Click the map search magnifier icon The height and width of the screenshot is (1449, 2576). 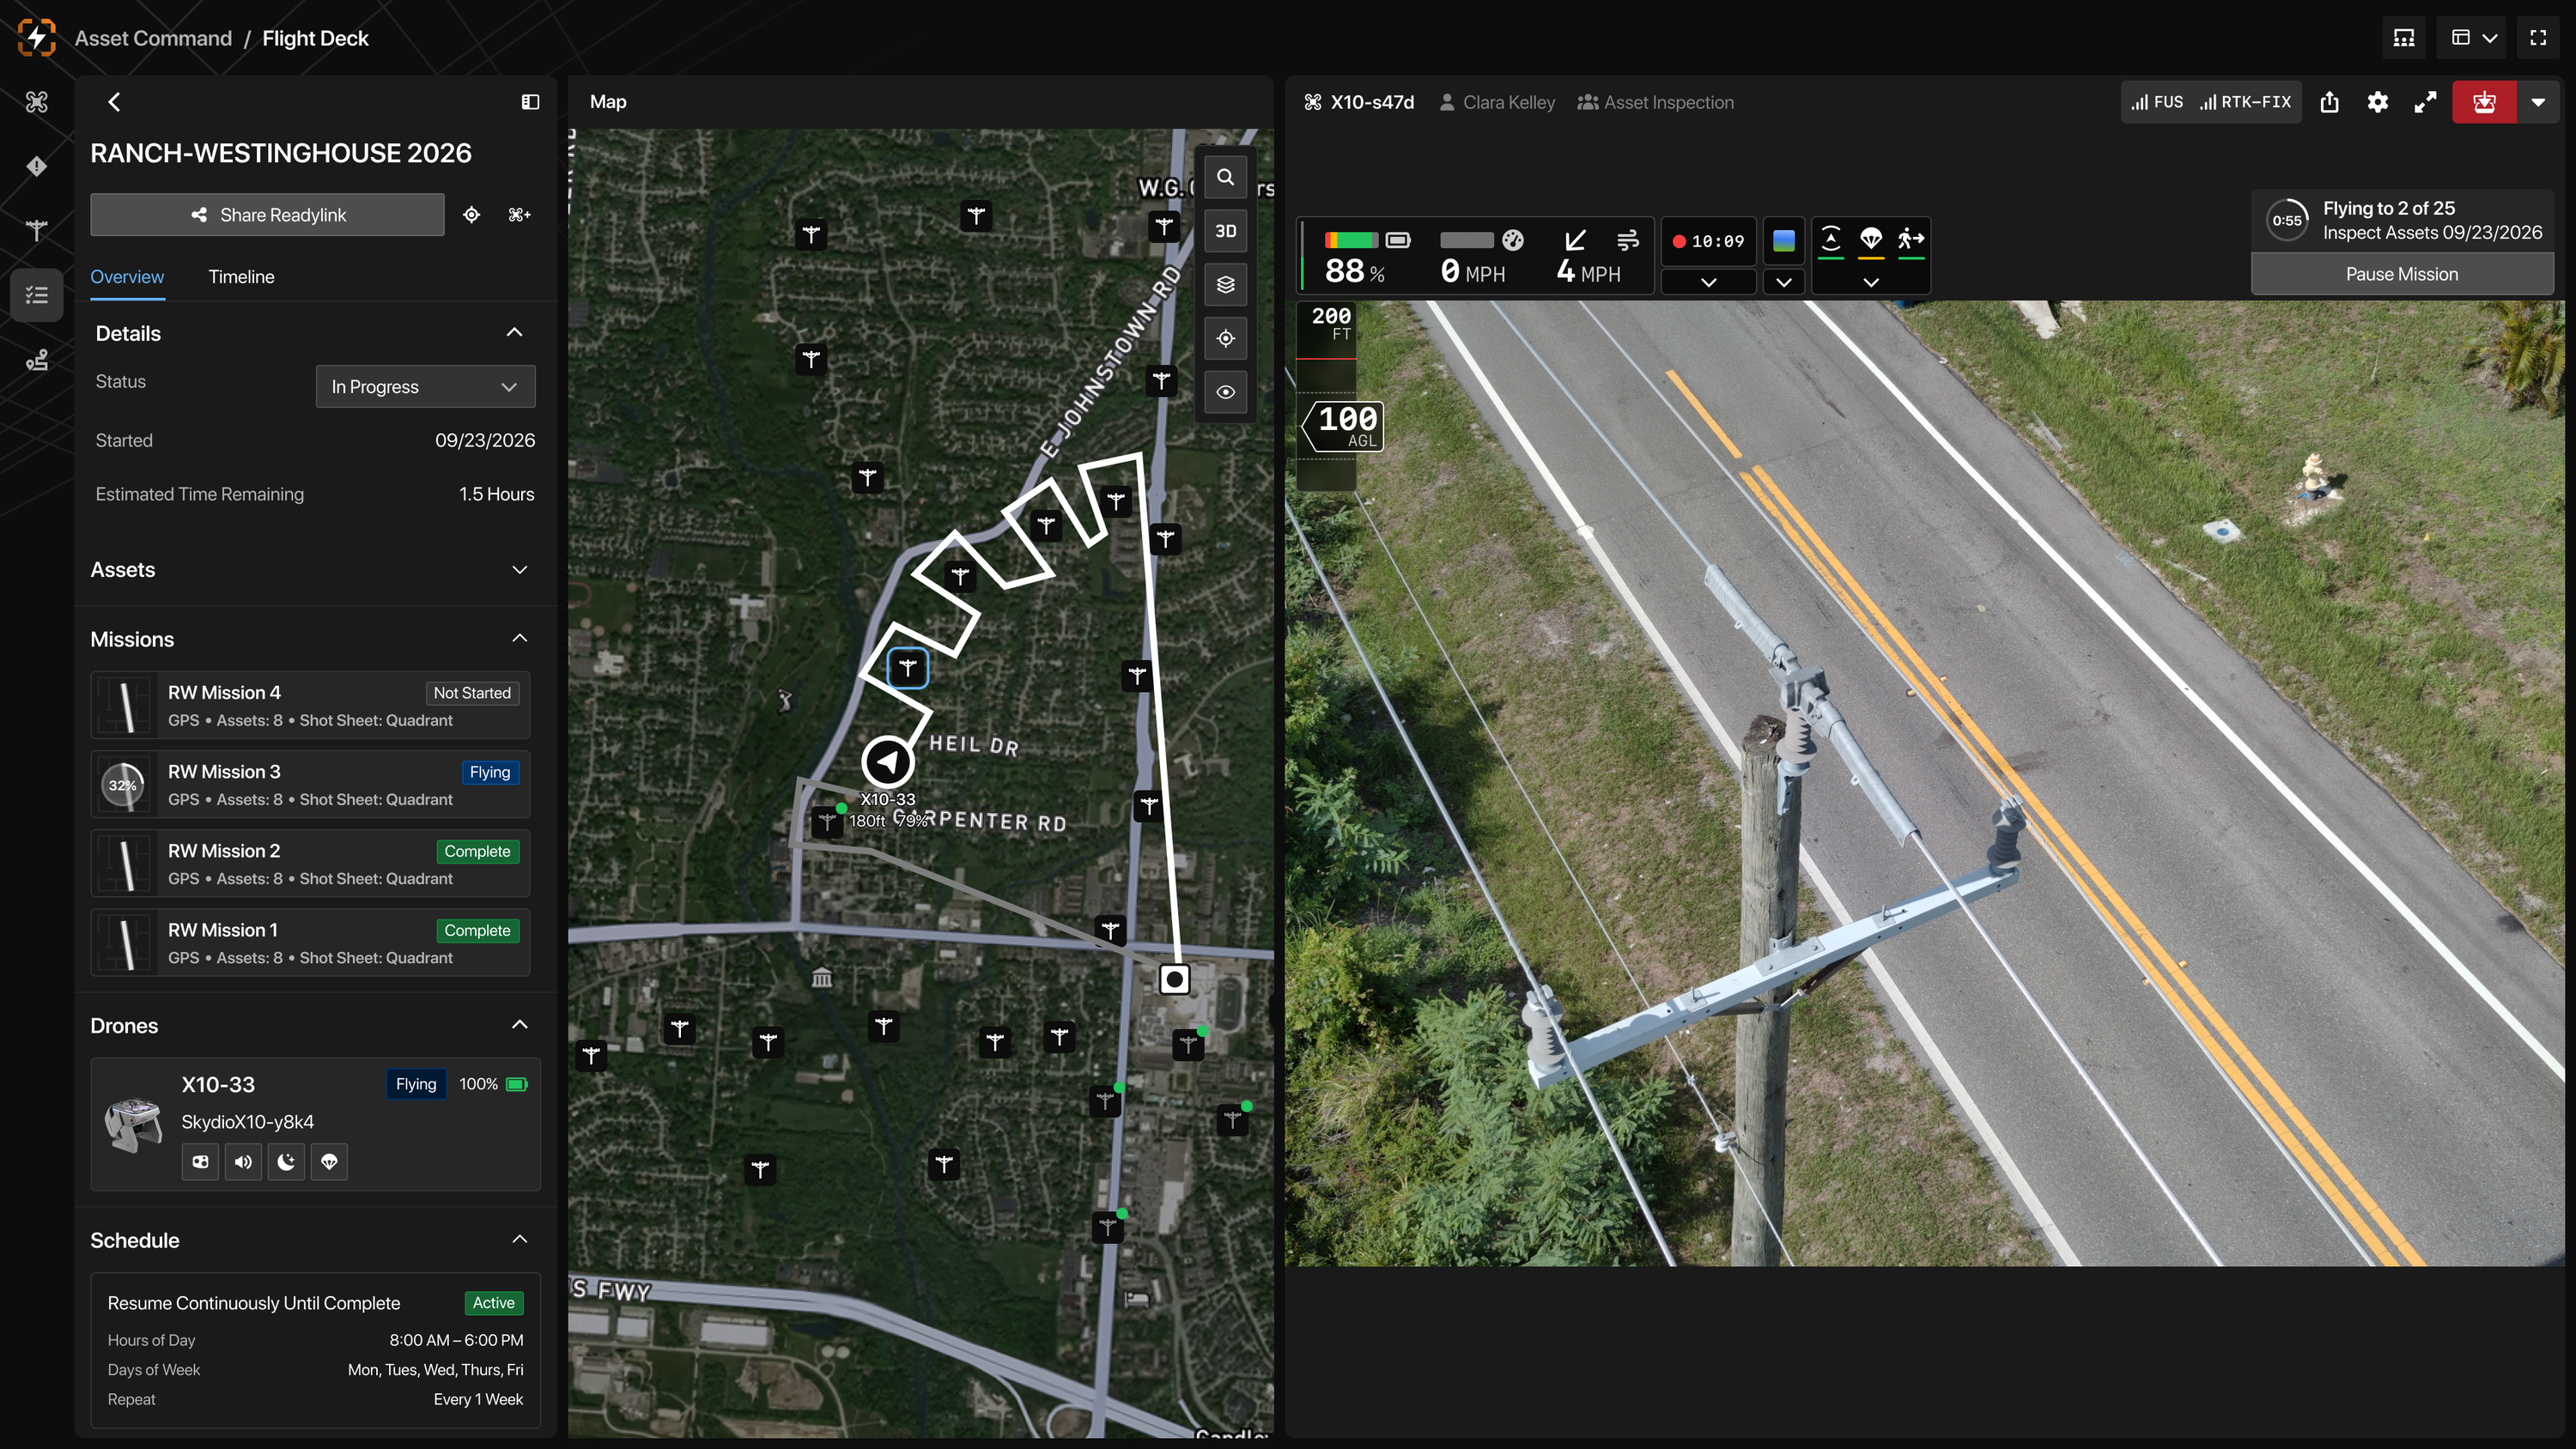click(1225, 177)
